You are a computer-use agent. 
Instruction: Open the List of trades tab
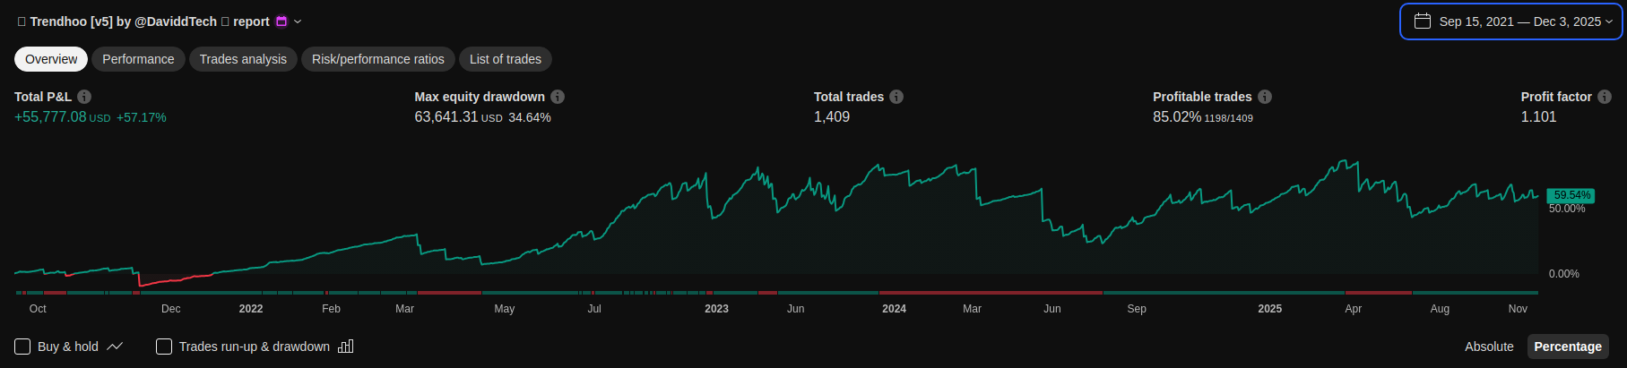506,59
